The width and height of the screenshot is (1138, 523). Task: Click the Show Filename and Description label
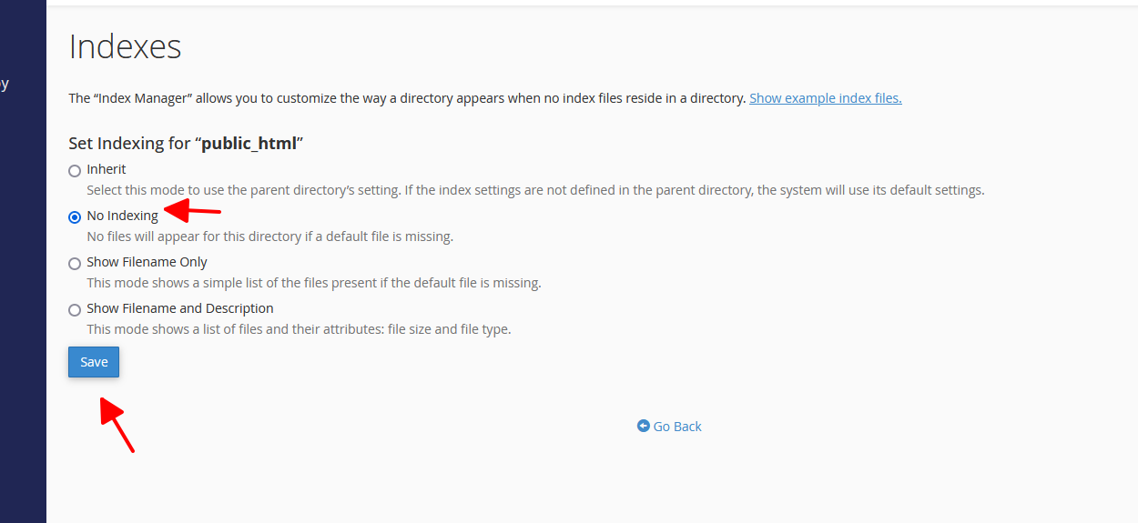tap(180, 308)
